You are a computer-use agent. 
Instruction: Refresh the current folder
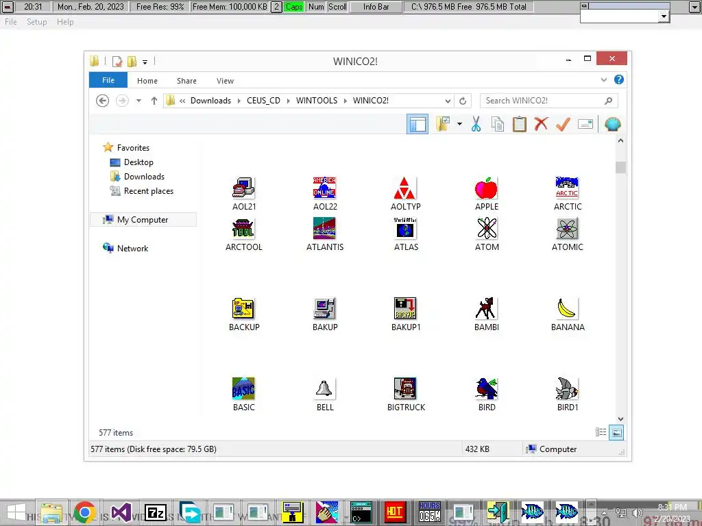pos(463,101)
